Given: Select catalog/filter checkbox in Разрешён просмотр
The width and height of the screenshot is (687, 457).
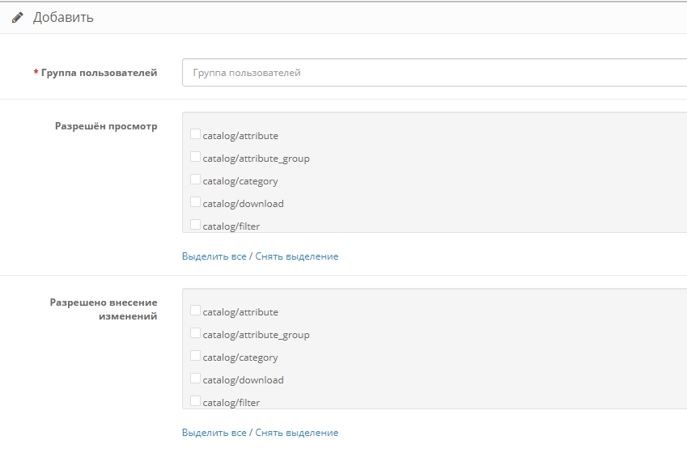Looking at the screenshot, I should (x=195, y=225).
